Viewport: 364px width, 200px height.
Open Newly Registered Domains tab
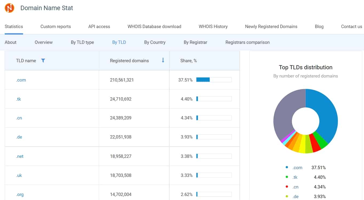tap(271, 26)
